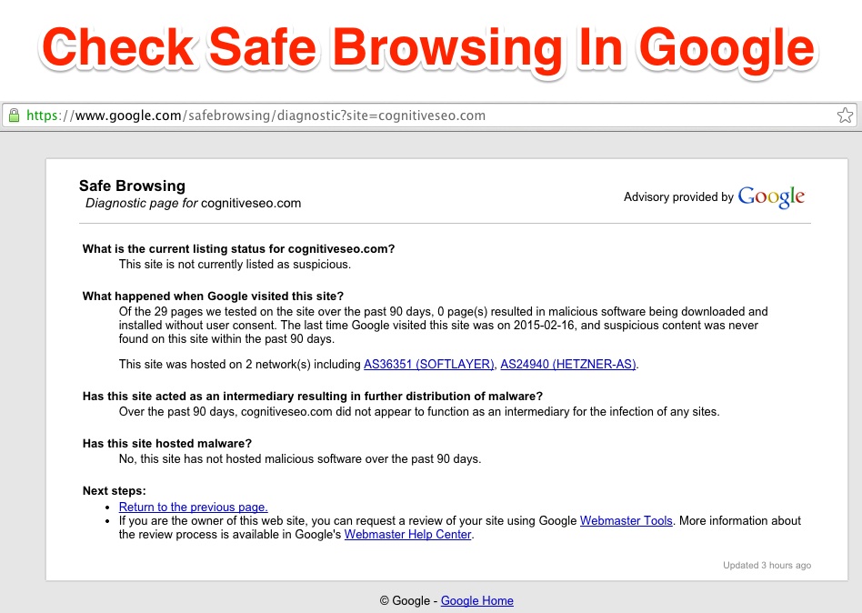Viewport: 862px width, 613px height.
Task: Click the Next steps section label
Action: pos(114,490)
